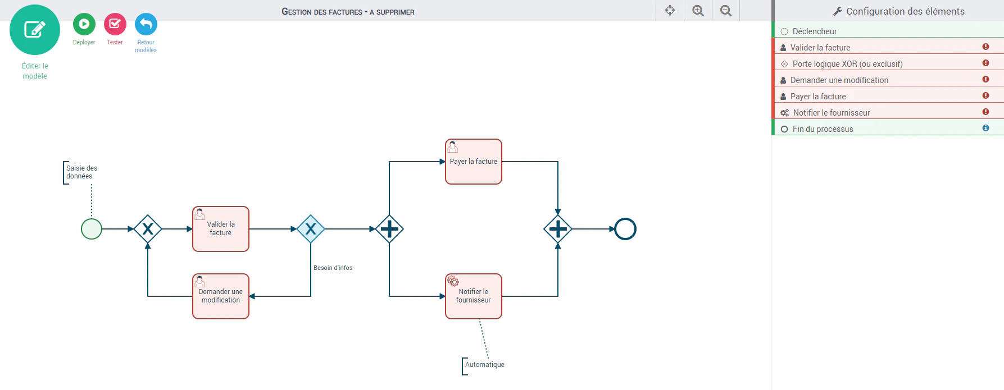The height and width of the screenshot is (390, 1004).
Task: Click the recenter diagram crosshair icon
Action: point(670,11)
